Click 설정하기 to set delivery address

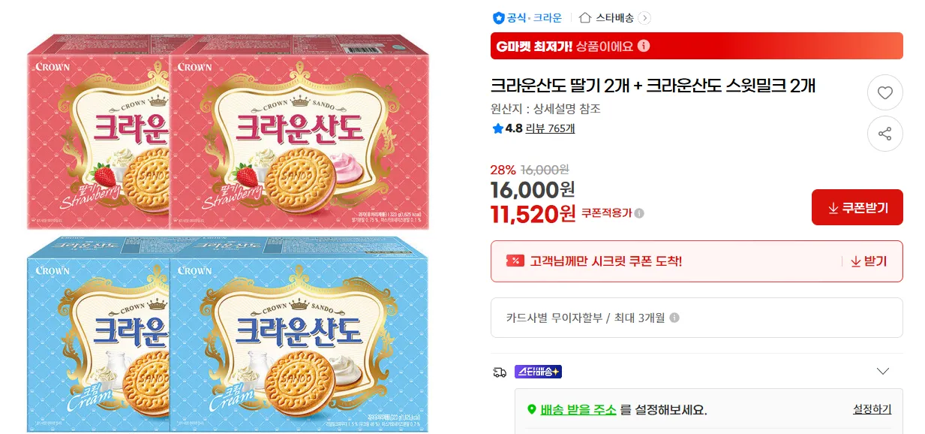tap(872, 409)
